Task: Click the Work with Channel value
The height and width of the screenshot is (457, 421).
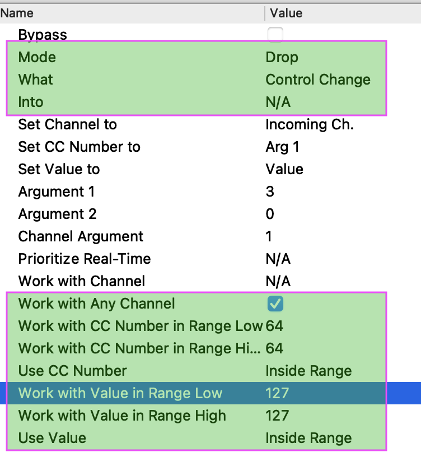Action: pyautogui.click(x=278, y=281)
